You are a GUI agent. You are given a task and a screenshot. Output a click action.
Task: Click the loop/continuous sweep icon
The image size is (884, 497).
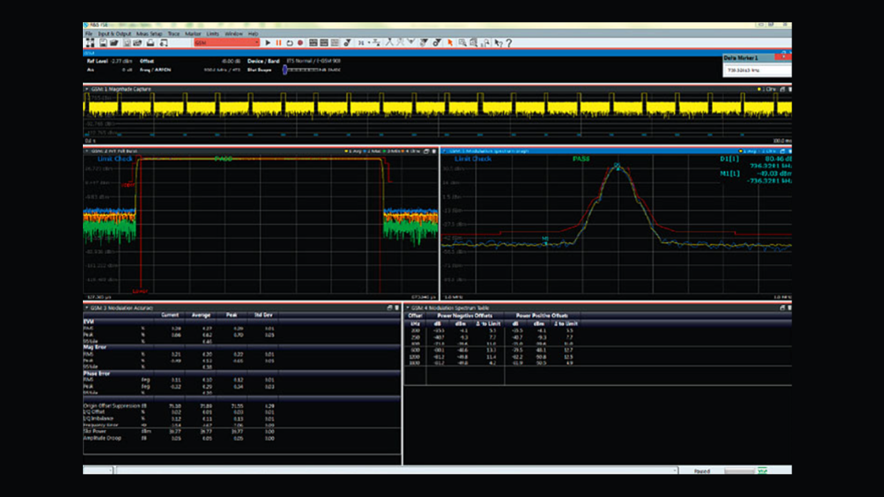point(289,43)
